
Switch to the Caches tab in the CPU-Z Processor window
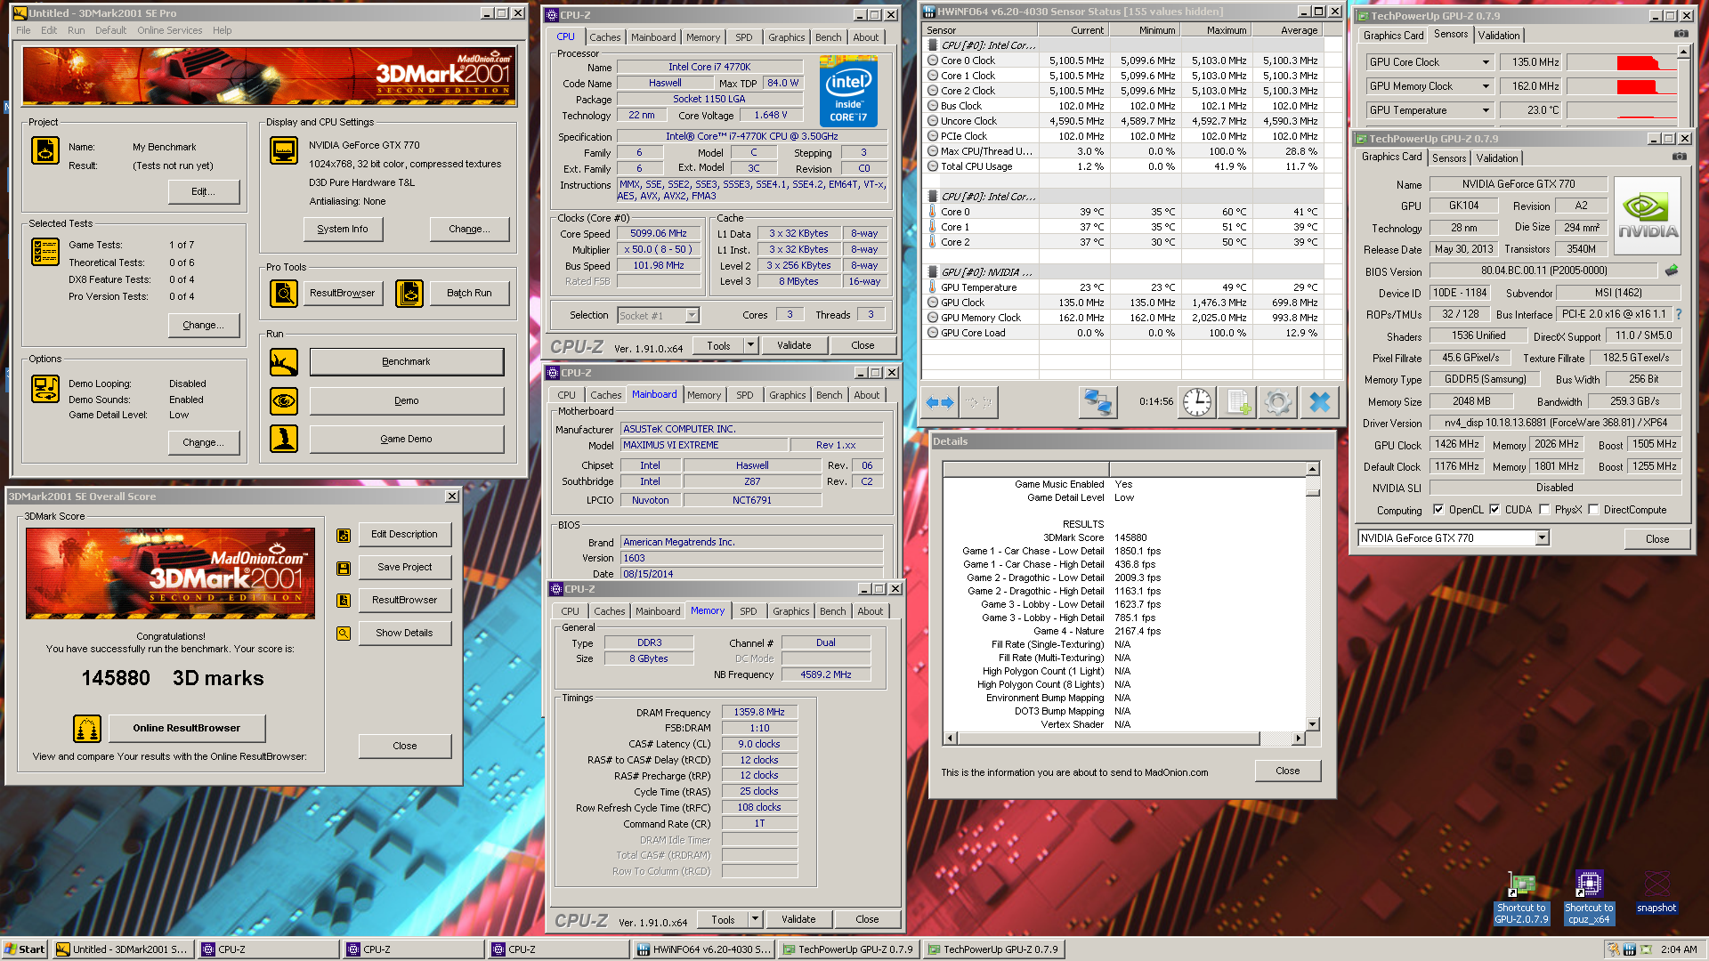click(x=604, y=37)
